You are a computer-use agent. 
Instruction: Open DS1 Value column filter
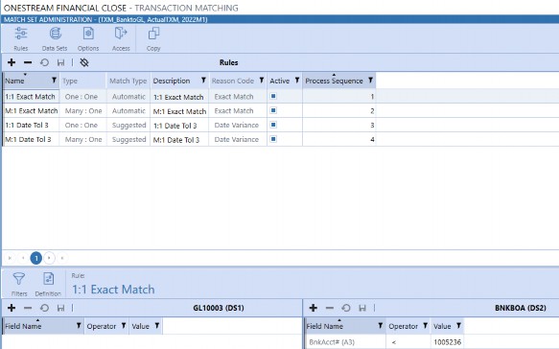[157, 325]
